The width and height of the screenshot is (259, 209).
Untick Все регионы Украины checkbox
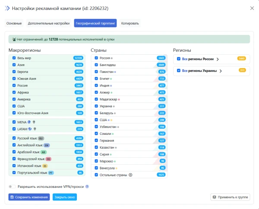click(179, 70)
